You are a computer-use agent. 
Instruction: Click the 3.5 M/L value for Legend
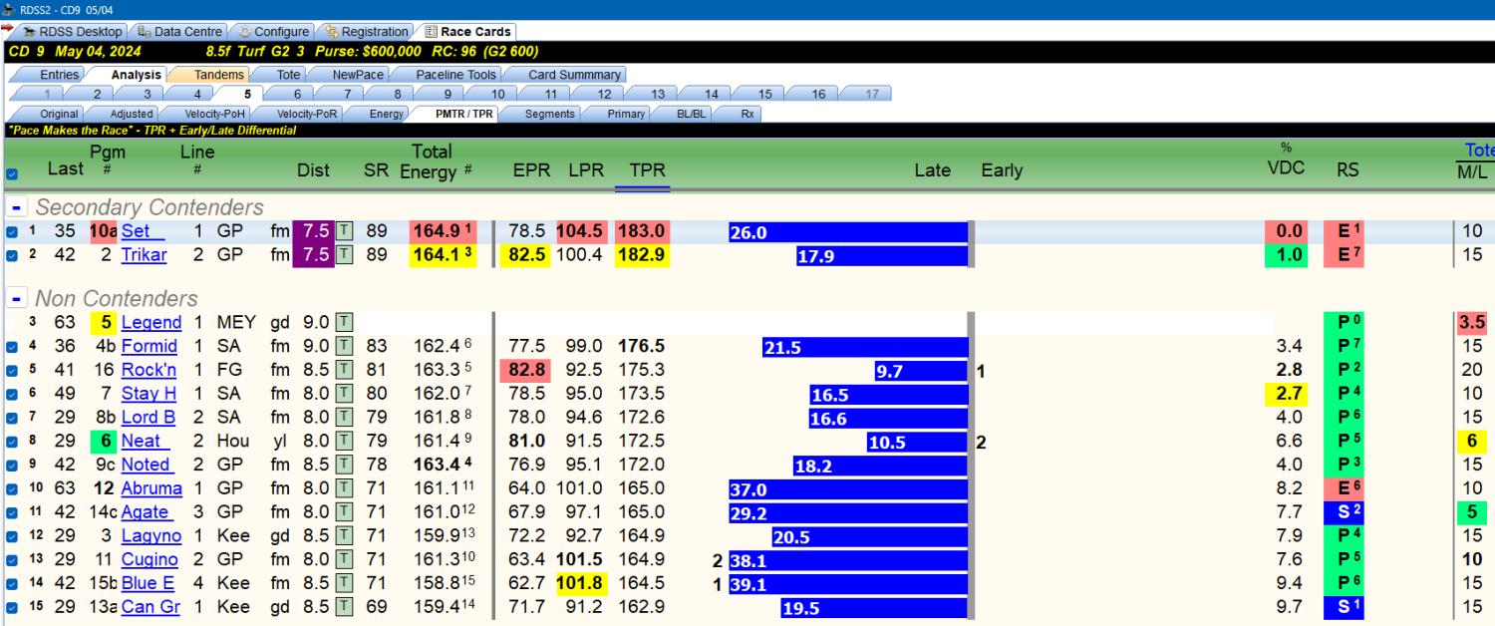(x=1472, y=322)
